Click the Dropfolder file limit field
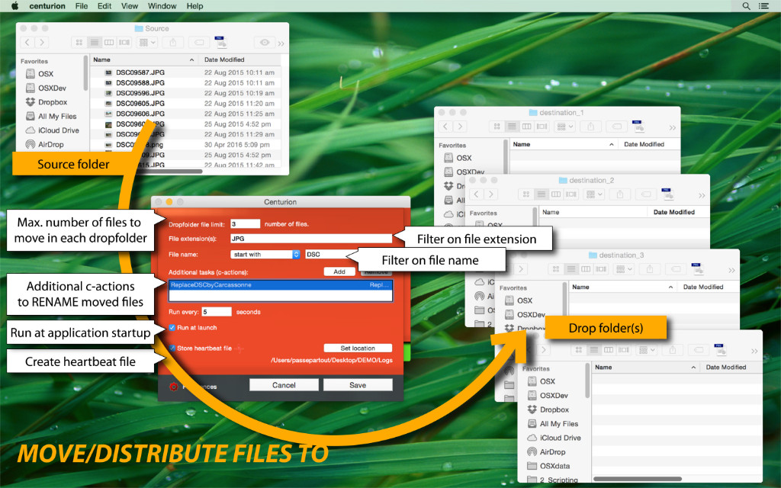The width and height of the screenshot is (781, 488). coord(245,224)
